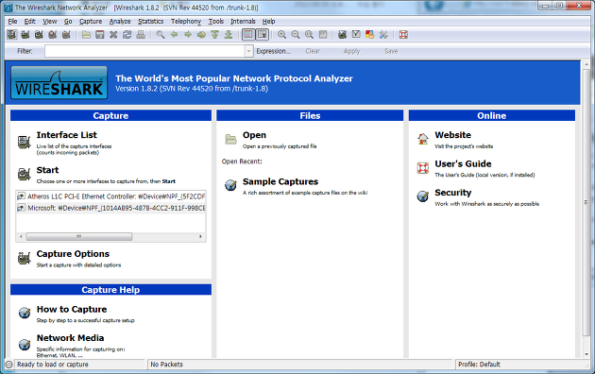Click the filter Save button
595x374 pixels.
coord(391,51)
